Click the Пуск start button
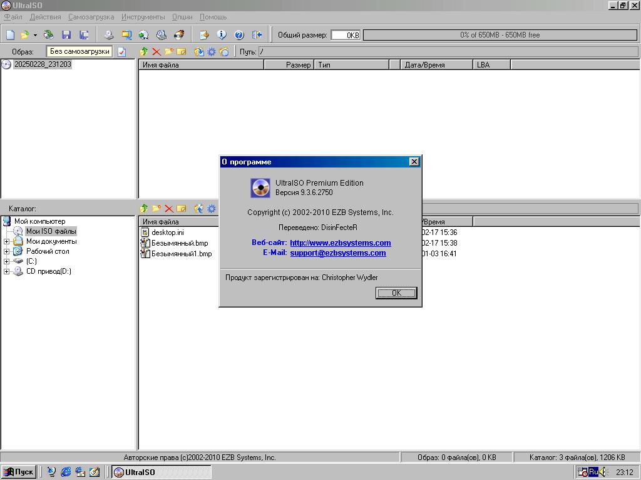This screenshot has width=641, height=480. [19, 472]
